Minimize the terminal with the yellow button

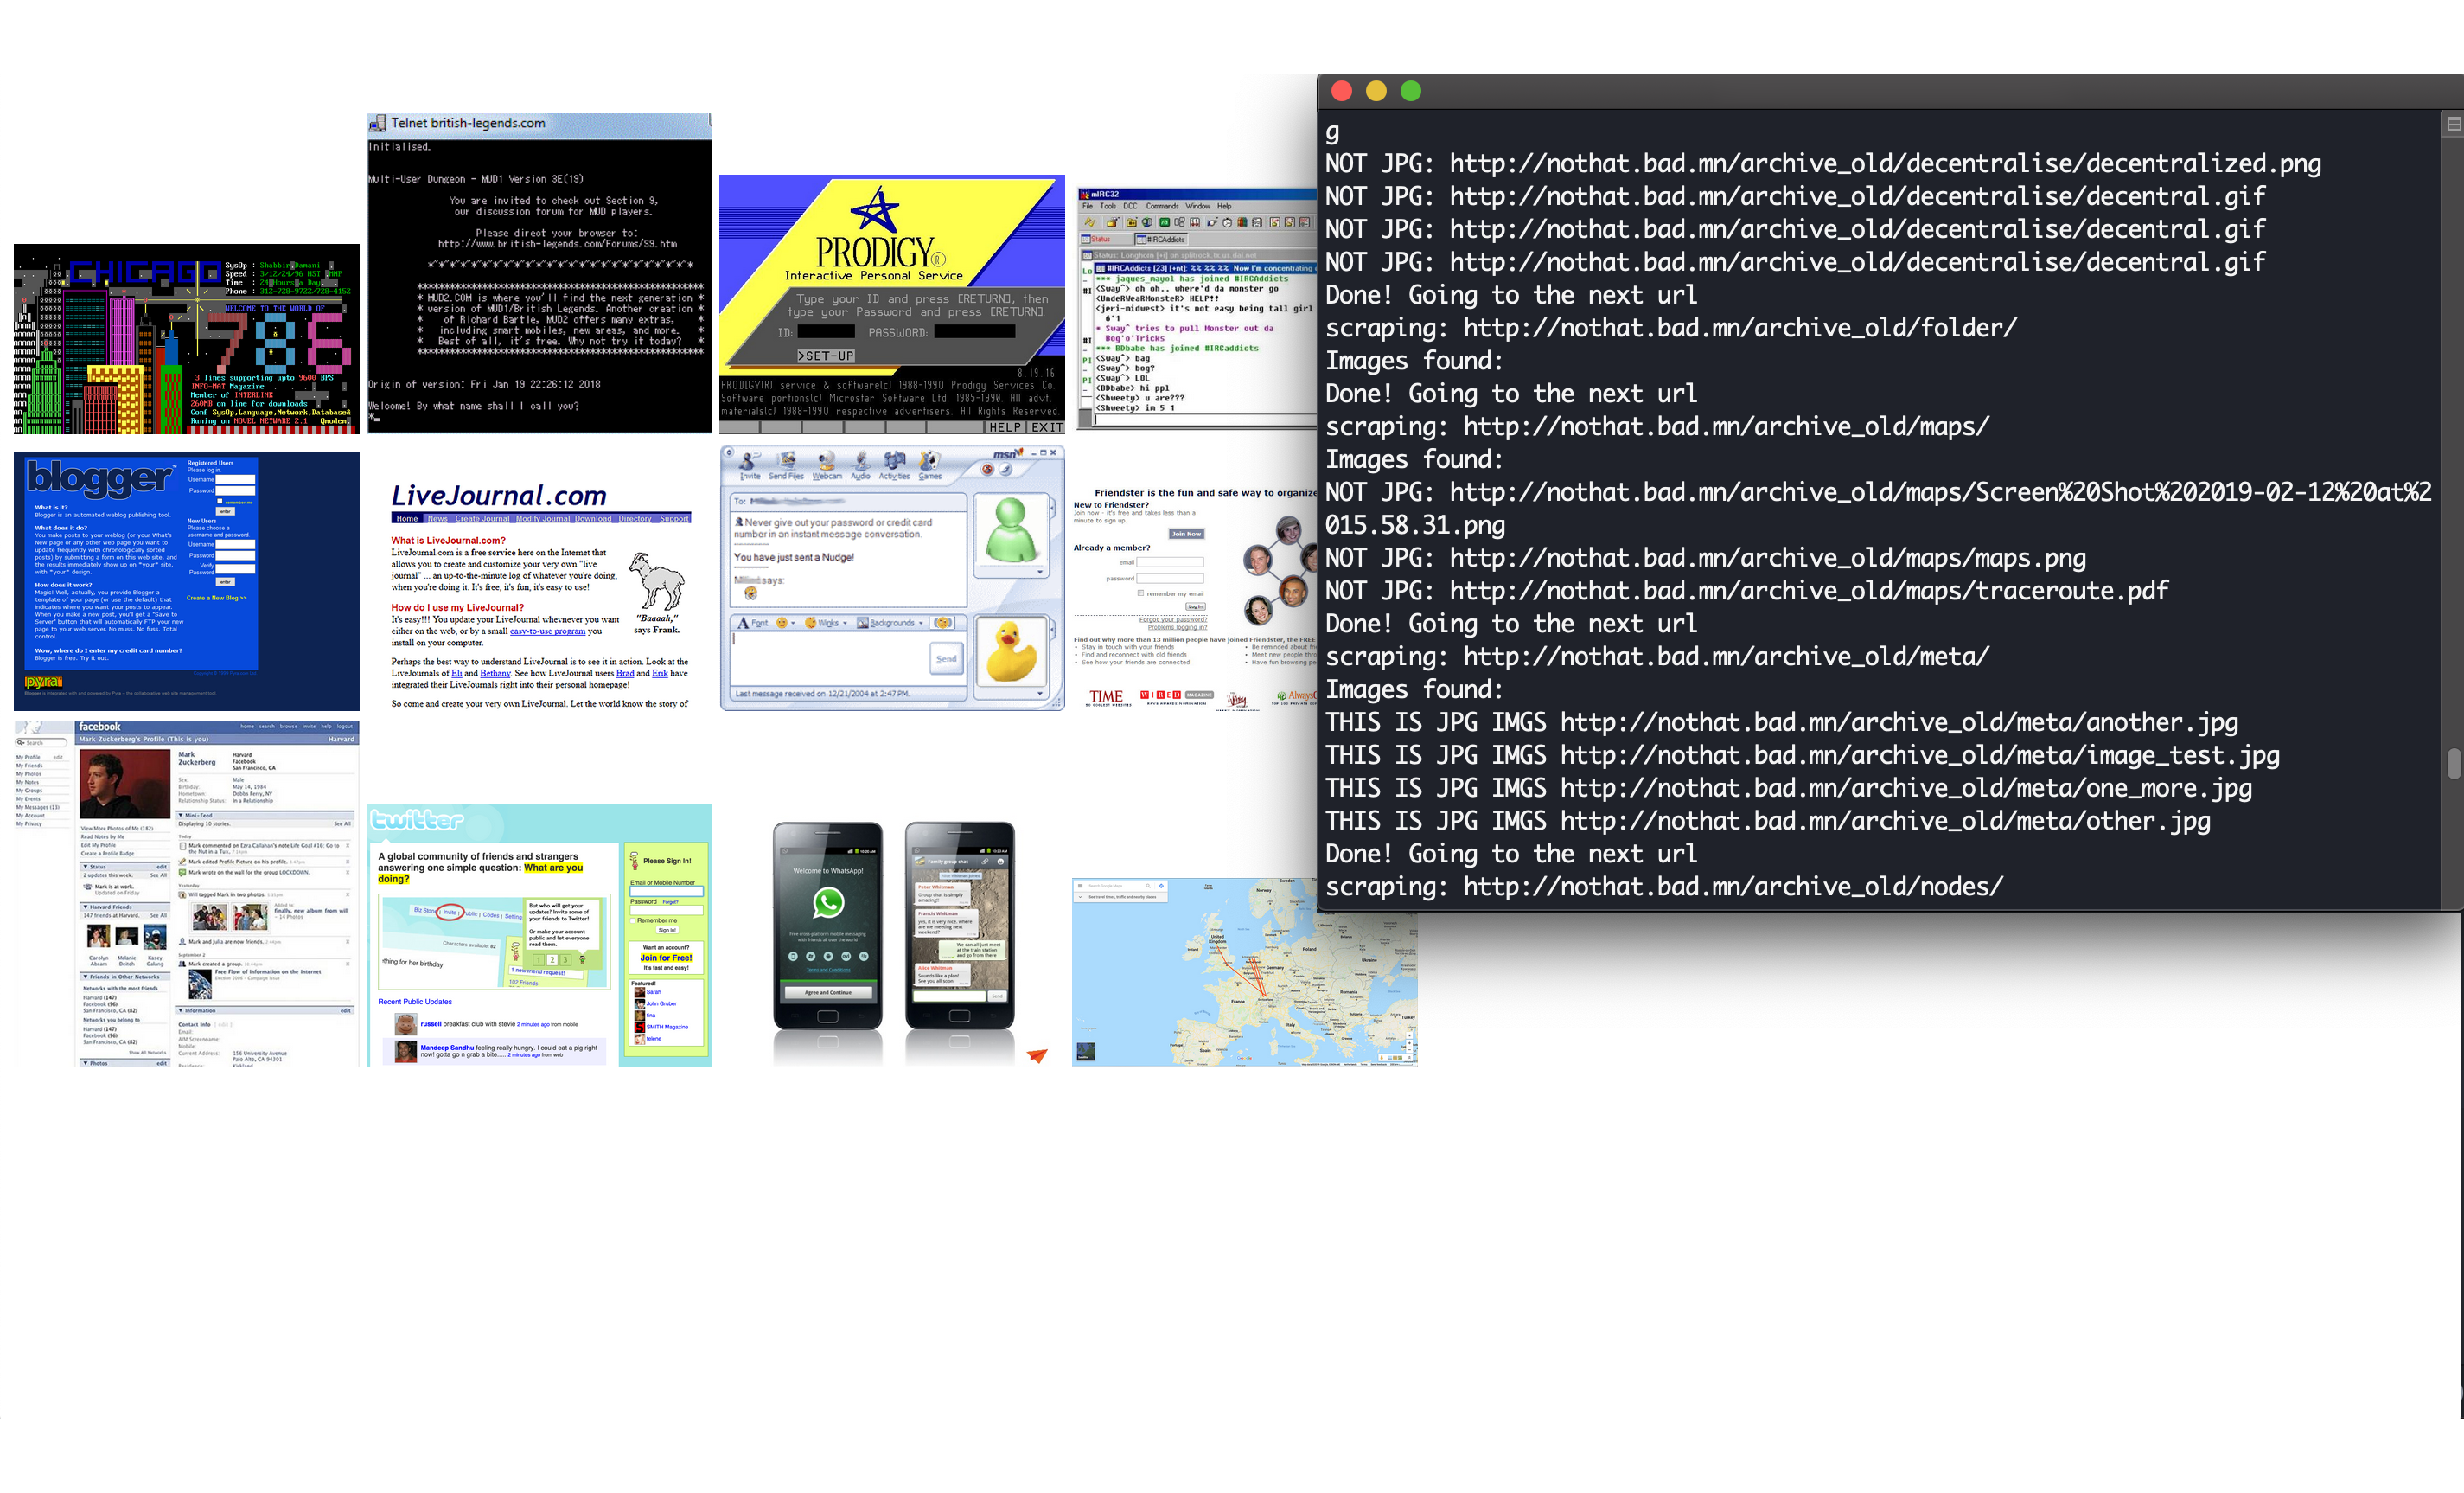click(1376, 91)
